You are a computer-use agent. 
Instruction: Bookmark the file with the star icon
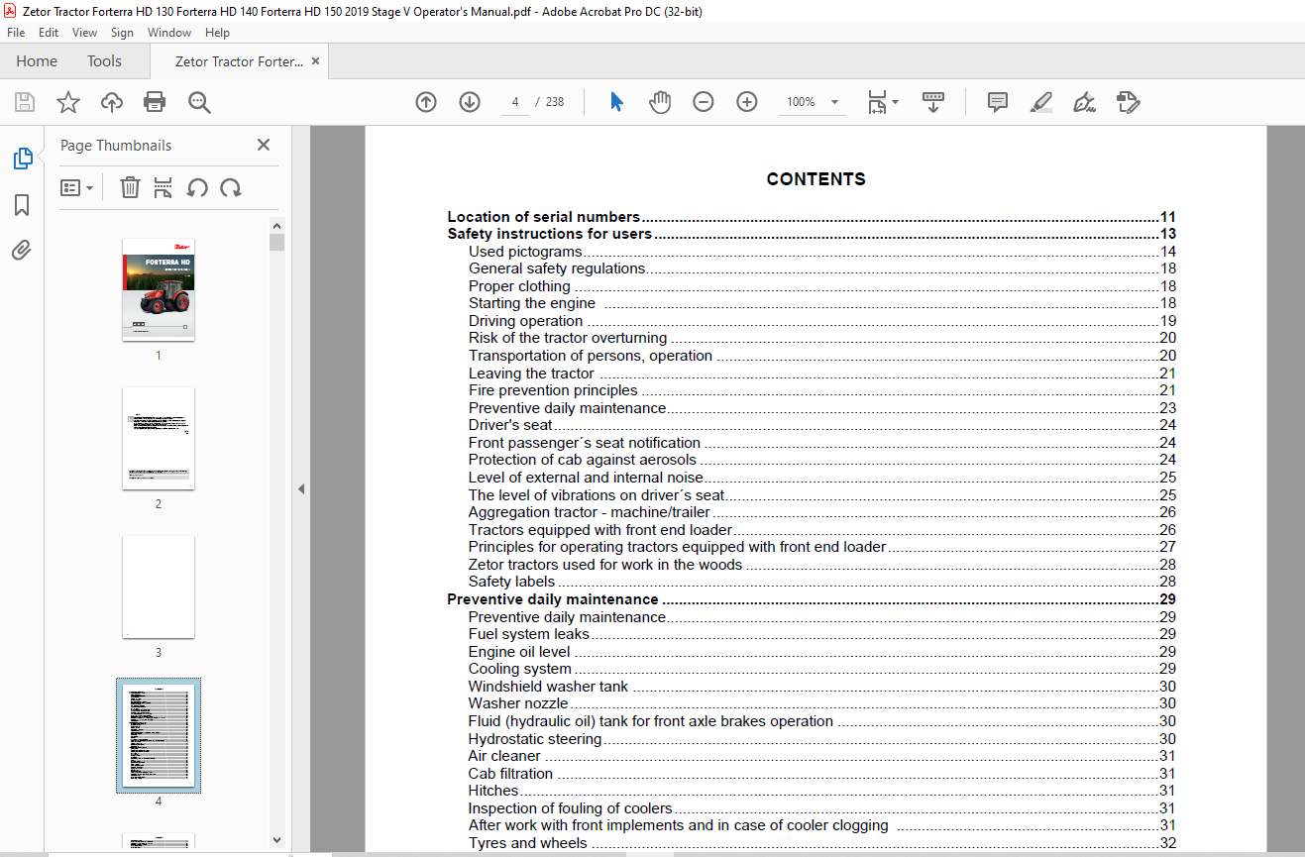(x=67, y=102)
